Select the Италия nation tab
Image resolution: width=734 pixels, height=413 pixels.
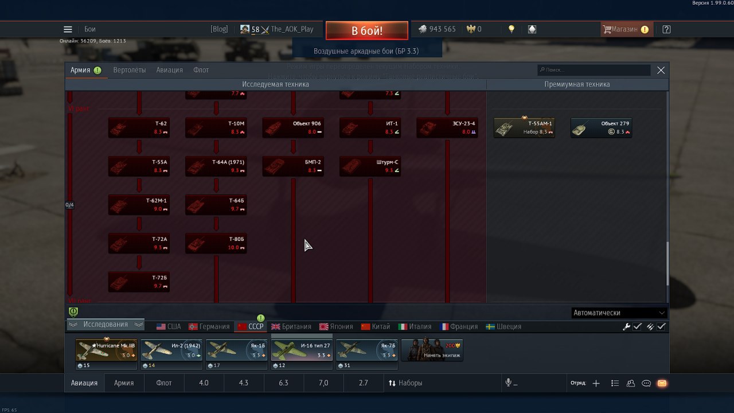click(x=415, y=326)
